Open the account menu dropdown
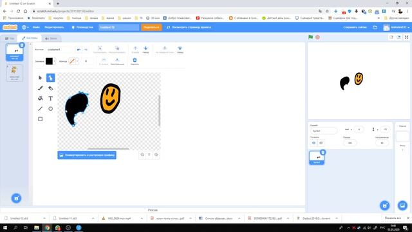The width and height of the screenshot is (412, 232). pos(397,27)
